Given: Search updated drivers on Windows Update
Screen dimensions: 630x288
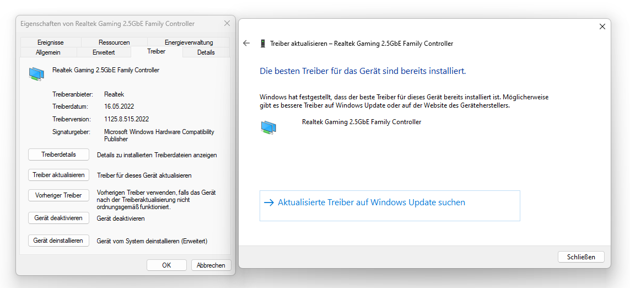Looking at the screenshot, I should [390, 206].
